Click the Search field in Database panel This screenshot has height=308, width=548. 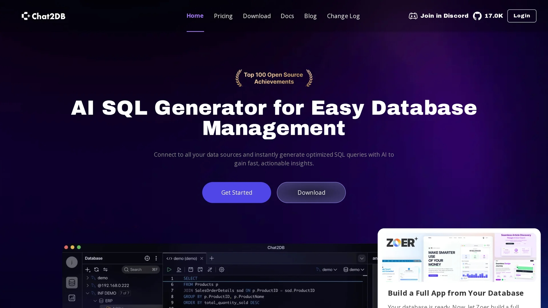141,269
